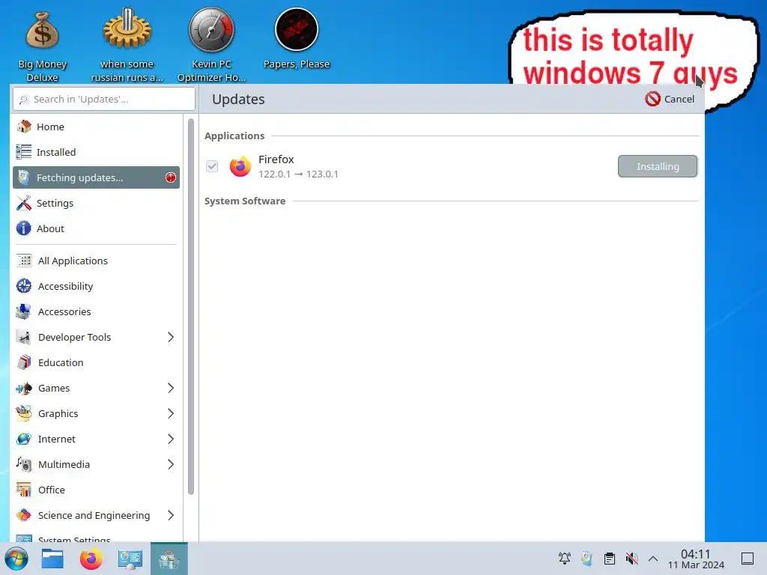The height and width of the screenshot is (575, 767).
Task: Click the Home house icon in the sidebar
Action: coord(23,127)
